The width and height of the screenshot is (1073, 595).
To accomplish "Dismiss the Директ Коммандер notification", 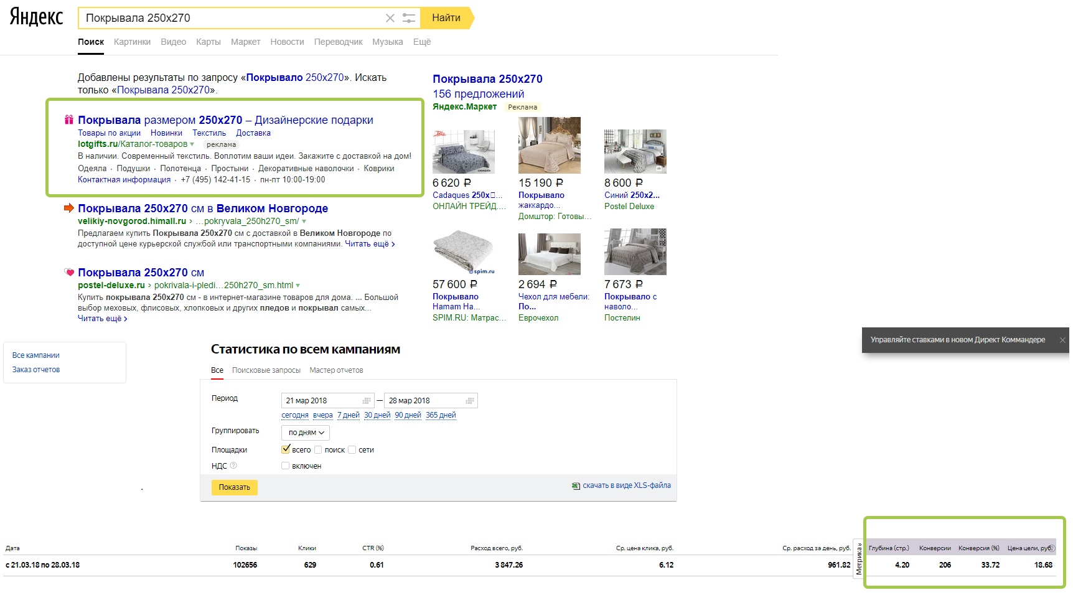I will pos(1062,340).
